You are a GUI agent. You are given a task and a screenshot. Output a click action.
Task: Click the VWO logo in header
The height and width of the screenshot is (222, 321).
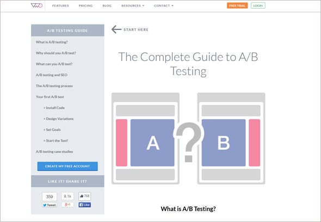[36, 5]
